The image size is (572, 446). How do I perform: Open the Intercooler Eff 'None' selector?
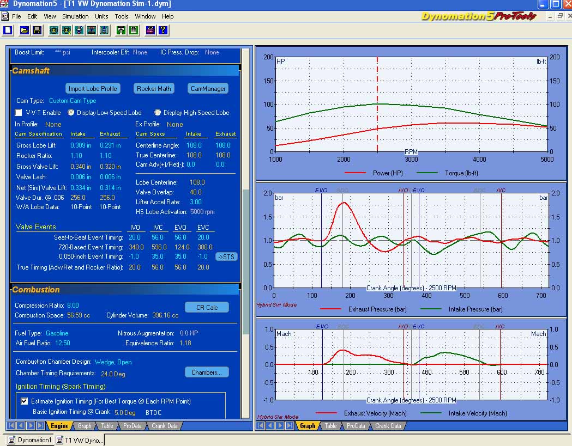click(140, 52)
